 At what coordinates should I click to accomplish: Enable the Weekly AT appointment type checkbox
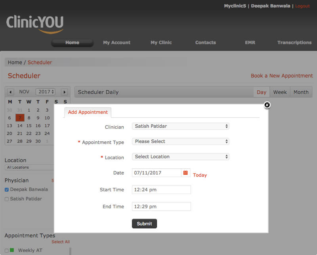click(7, 250)
